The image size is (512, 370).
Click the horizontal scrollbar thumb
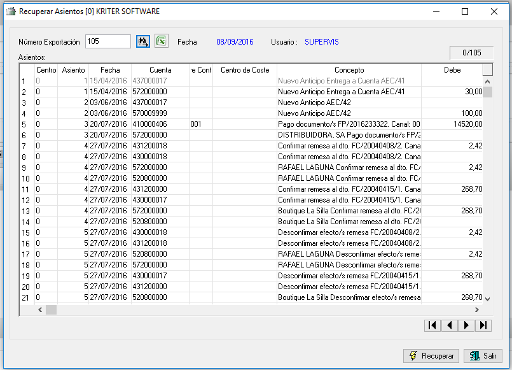click(51, 310)
